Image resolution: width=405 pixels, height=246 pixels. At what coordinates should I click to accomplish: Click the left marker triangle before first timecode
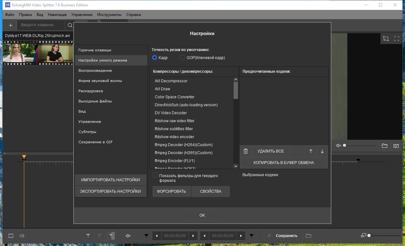pyautogui.click(x=146, y=236)
